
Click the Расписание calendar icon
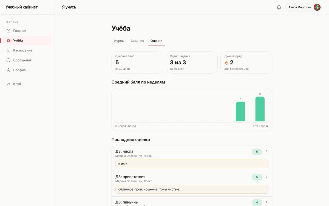click(8, 51)
